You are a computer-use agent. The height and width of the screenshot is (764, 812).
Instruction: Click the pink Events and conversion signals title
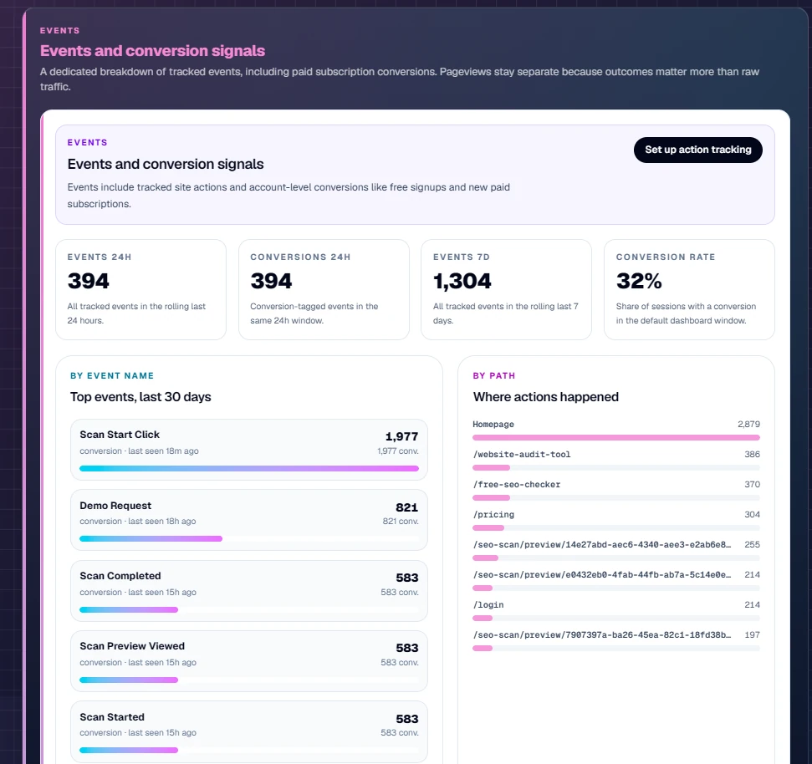tap(153, 51)
